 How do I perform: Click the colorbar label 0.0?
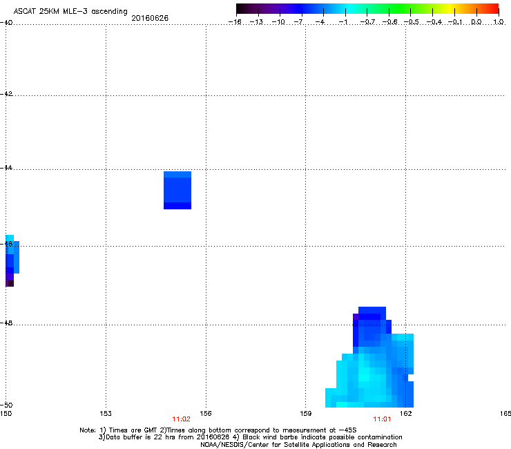(476, 22)
